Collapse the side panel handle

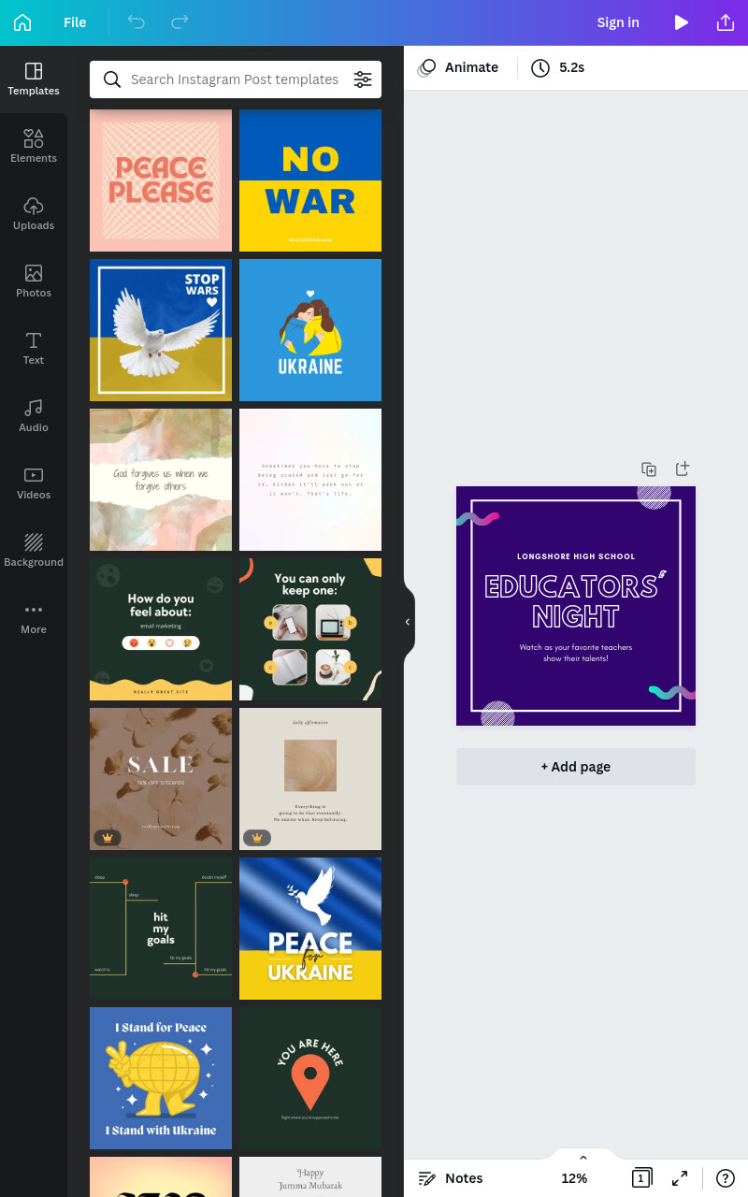click(x=408, y=622)
